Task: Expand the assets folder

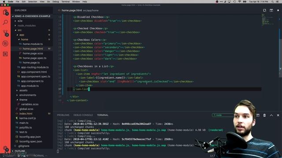Action: pyautogui.click(x=23, y=90)
